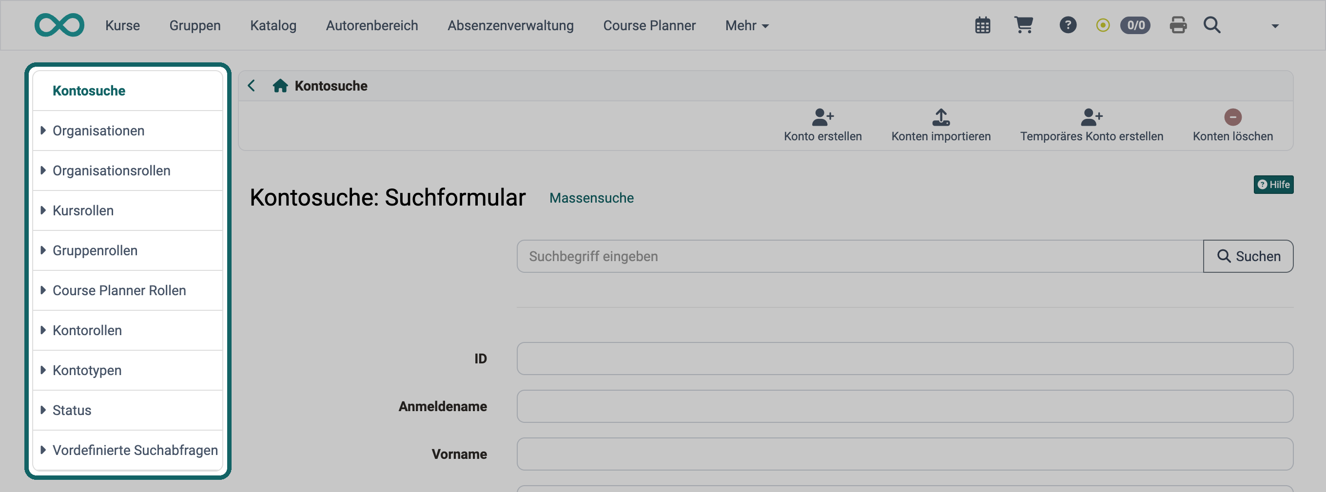The height and width of the screenshot is (492, 1326).
Task: Click the Konto erstellen user-plus icon
Action: [x=822, y=117]
